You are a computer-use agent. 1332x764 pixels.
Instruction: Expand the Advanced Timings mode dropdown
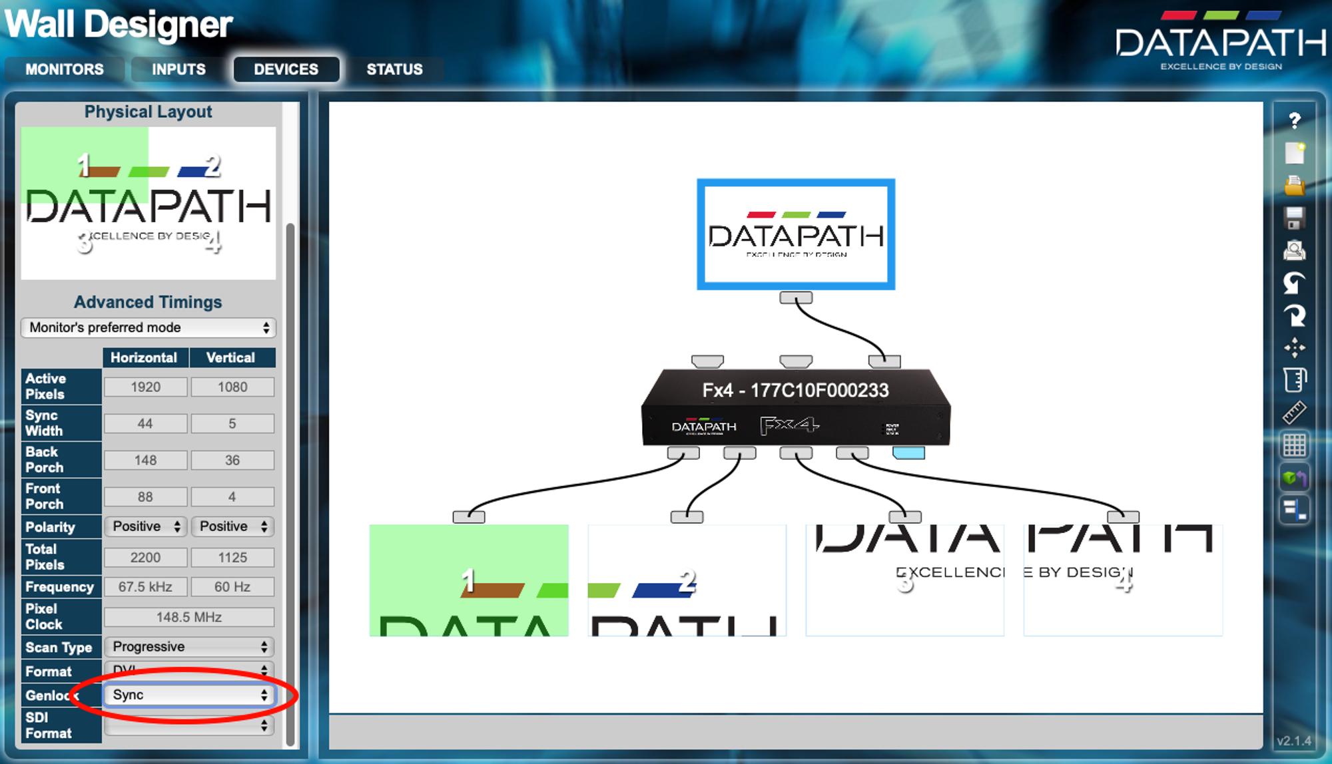pyautogui.click(x=149, y=326)
